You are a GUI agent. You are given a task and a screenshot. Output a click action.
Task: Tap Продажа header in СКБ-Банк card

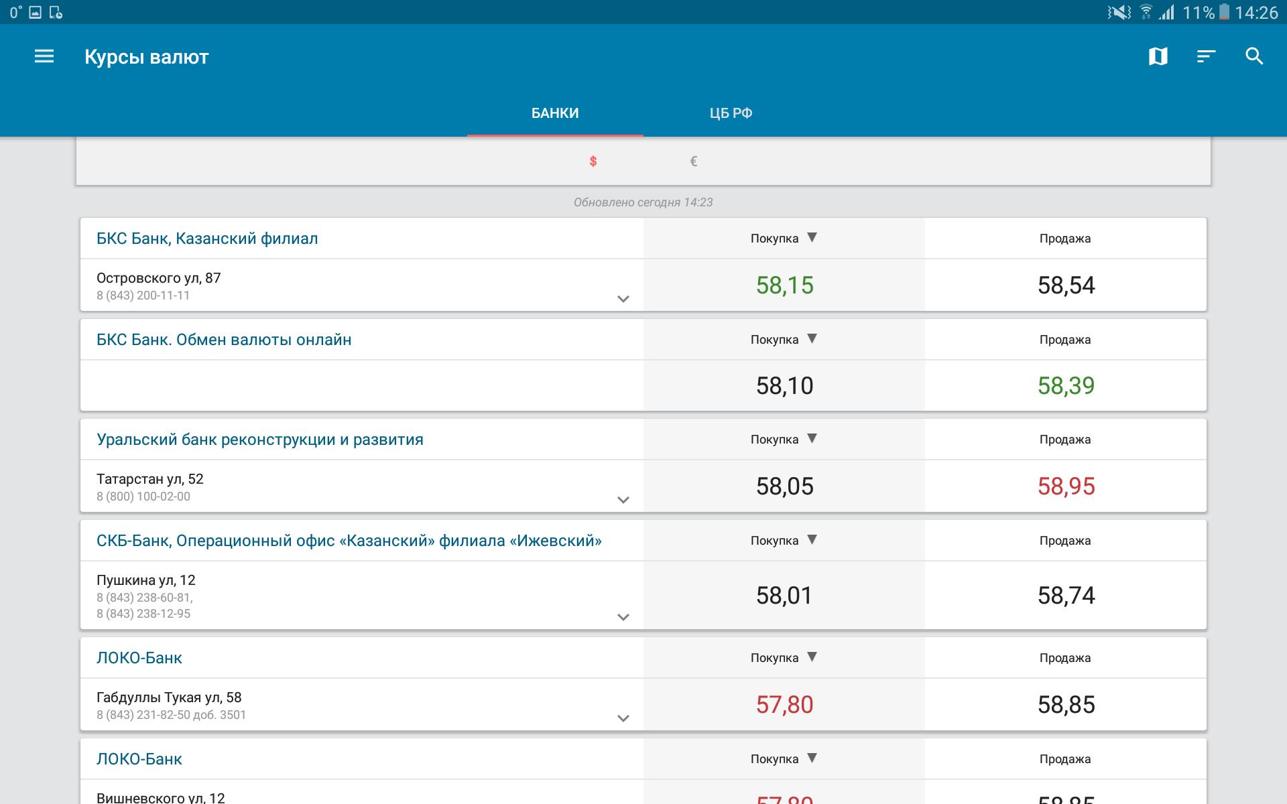tap(1065, 541)
